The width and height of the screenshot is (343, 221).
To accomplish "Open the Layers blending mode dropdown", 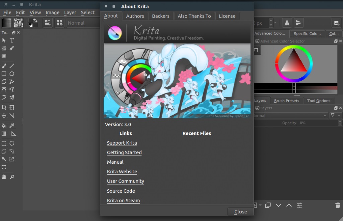I will pyautogui.click(x=291, y=116).
